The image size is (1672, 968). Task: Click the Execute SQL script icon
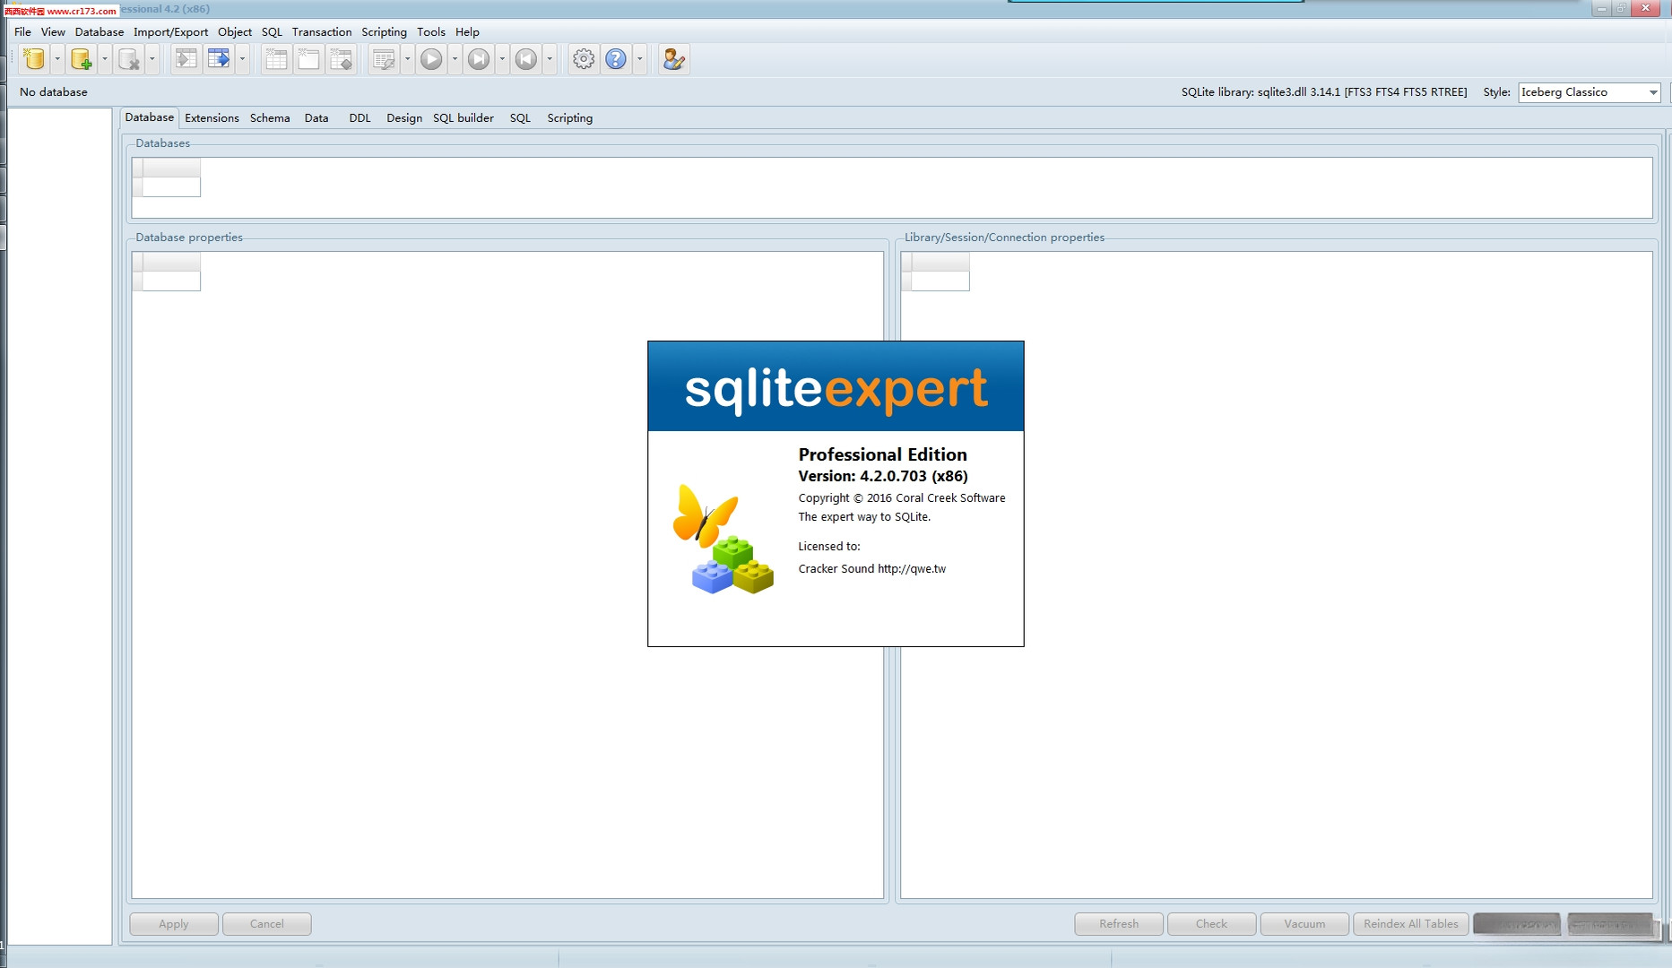[384, 59]
